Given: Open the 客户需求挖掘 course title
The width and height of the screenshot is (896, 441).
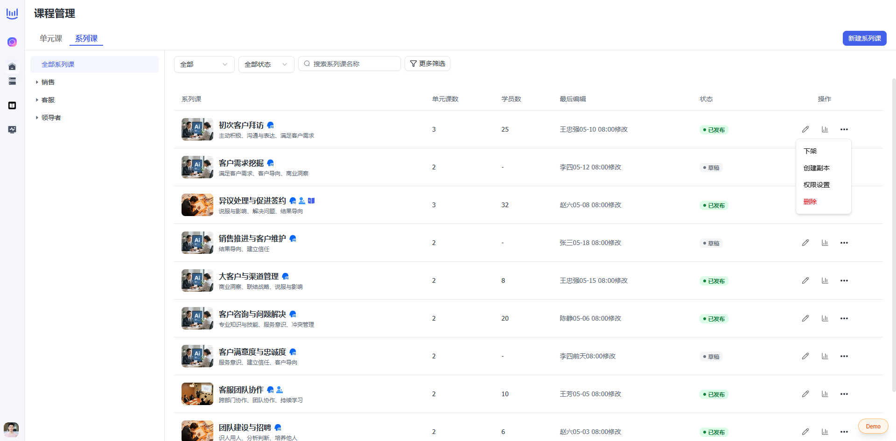Looking at the screenshot, I should click(241, 163).
